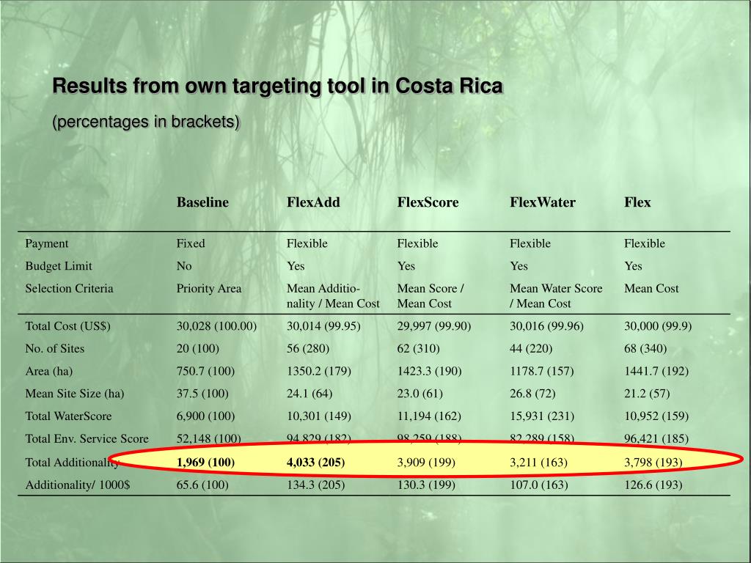Click Flex Mean Site Size 21.2 (57)
Viewport: 751px width, 563px height.
click(647, 394)
